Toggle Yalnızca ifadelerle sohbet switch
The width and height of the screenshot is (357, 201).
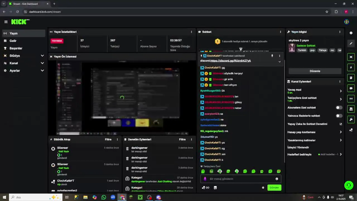pos(339,116)
